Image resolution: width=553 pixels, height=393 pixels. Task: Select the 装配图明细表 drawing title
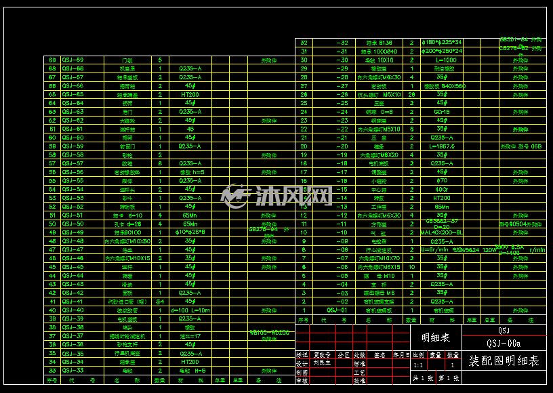coord(504,361)
